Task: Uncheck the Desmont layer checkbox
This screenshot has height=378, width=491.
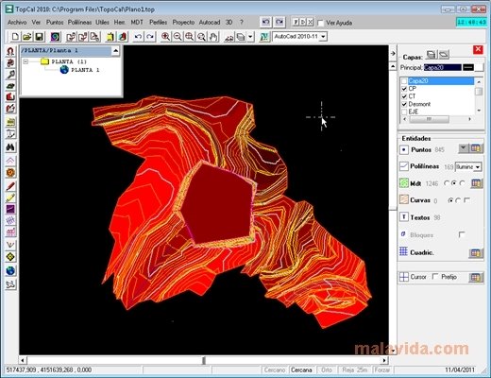Action: (404, 104)
